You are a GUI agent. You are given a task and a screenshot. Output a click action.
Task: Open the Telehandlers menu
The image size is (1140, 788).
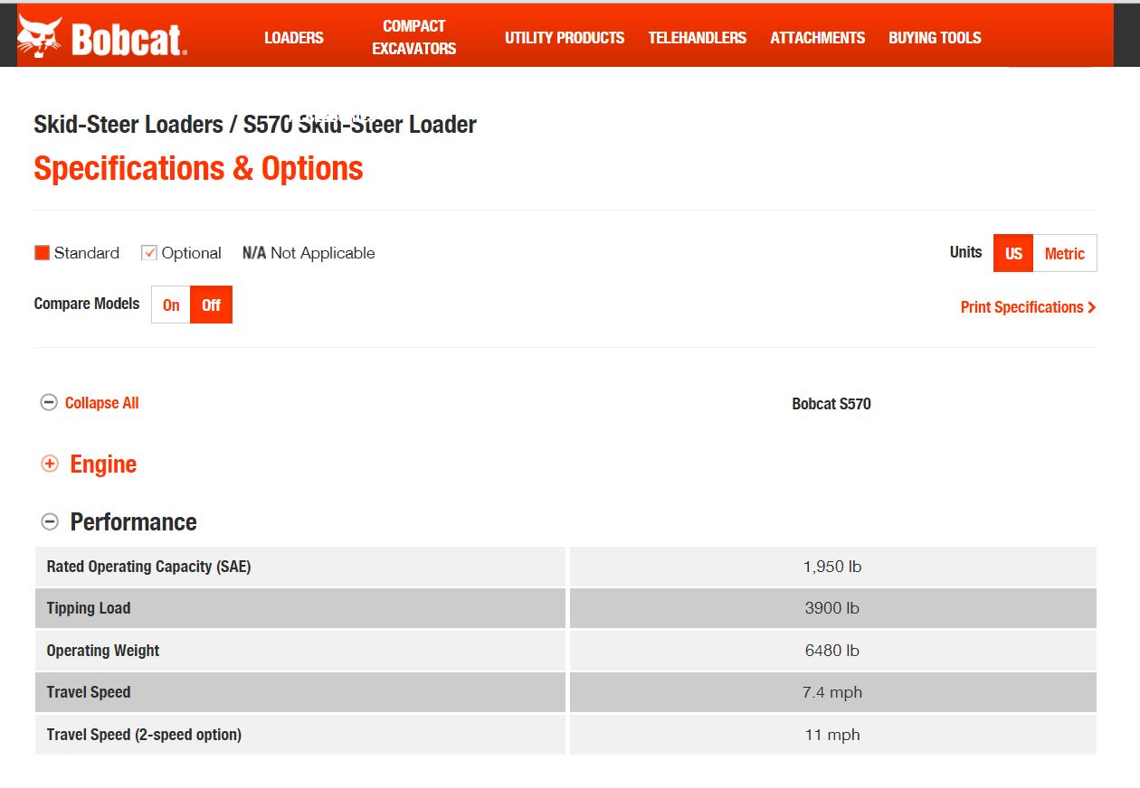point(698,37)
